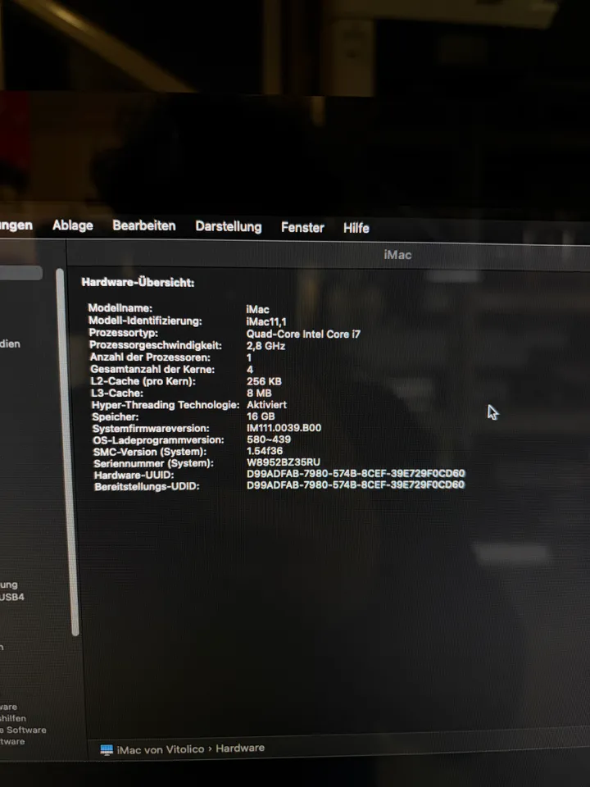The height and width of the screenshot is (787, 590).
Task: Click the Hardware-UUID value
Action: (x=356, y=473)
